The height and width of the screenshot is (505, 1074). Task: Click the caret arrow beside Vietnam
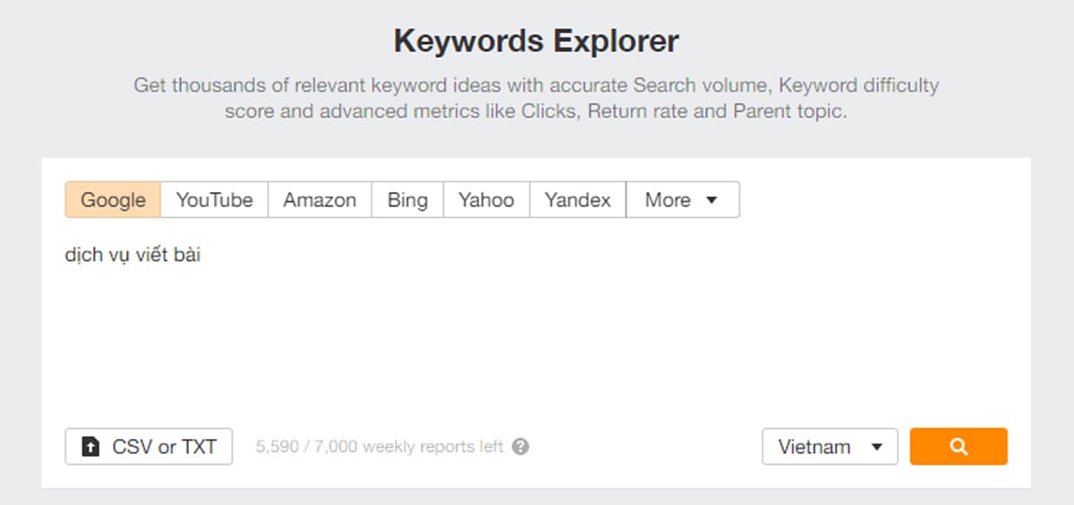pos(877,447)
